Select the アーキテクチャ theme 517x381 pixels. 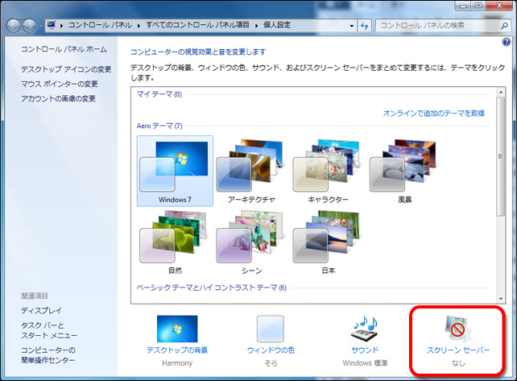coord(252,171)
